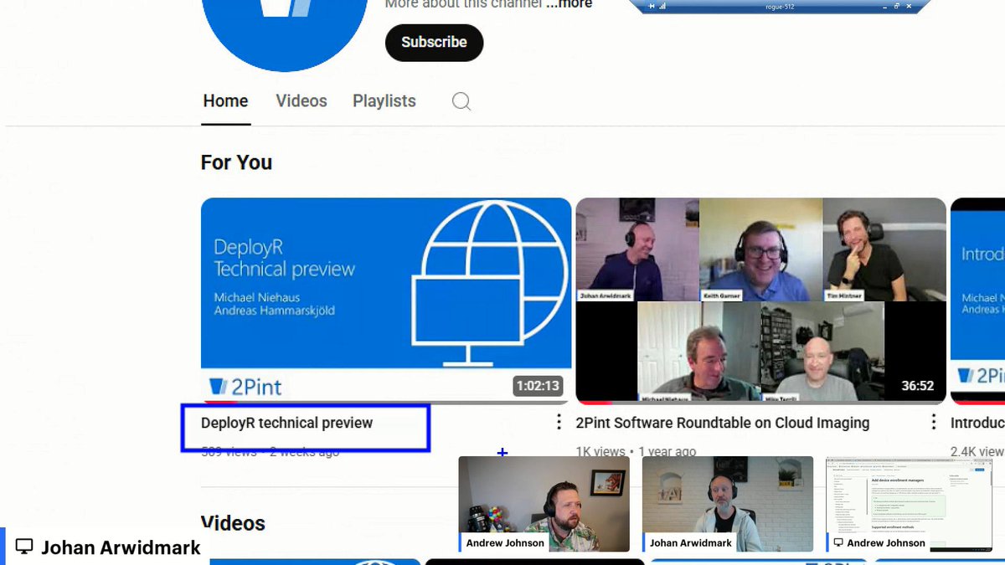Play the Cloud Imaging roundtable thumbnail
The height and width of the screenshot is (565, 1005).
coord(761,300)
